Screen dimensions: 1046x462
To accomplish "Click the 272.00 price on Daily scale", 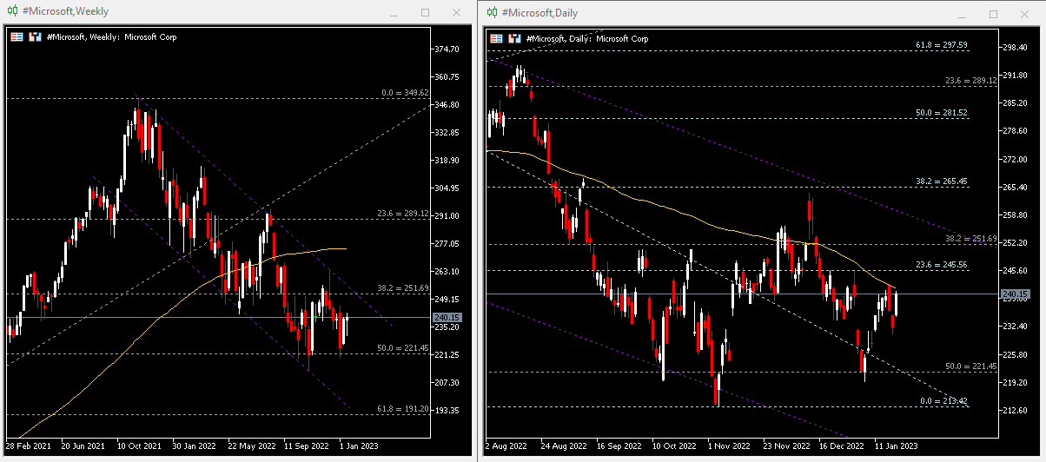I will point(1014,160).
